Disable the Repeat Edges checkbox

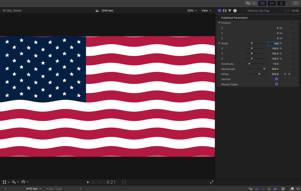click(277, 84)
